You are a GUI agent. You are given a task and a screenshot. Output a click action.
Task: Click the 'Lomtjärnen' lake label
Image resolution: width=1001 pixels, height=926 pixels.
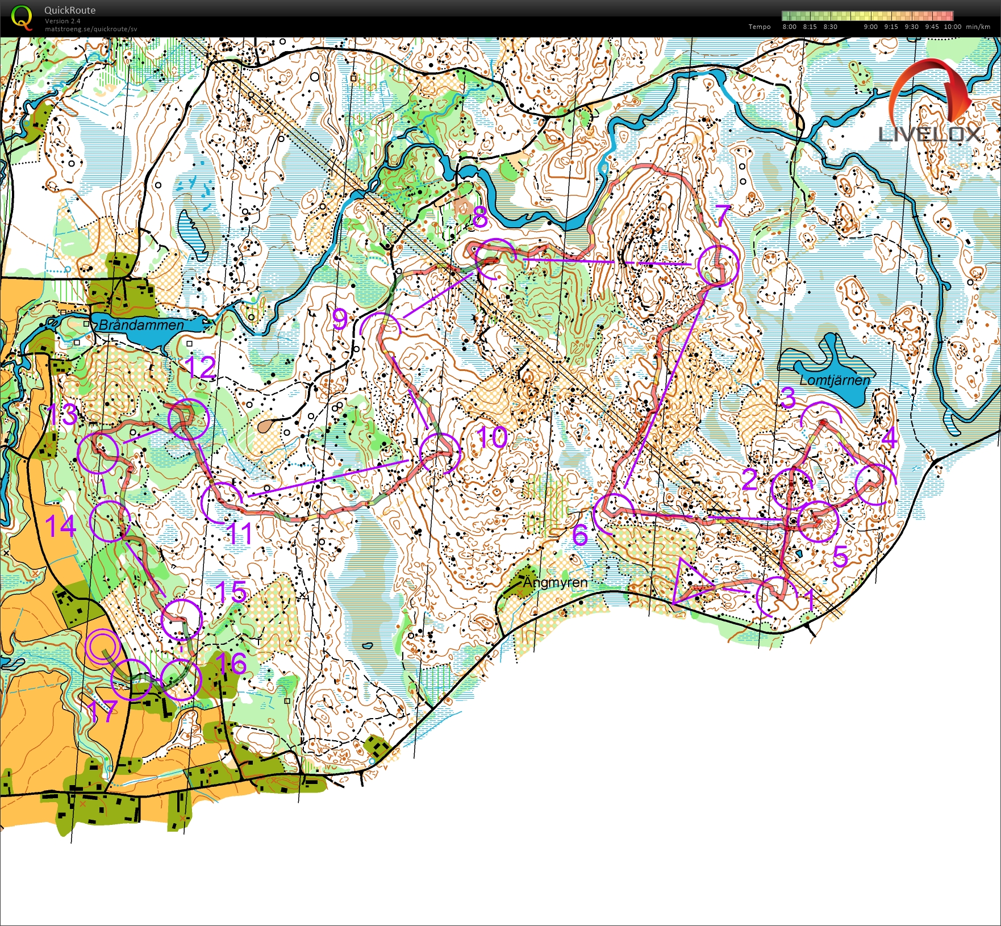(x=834, y=380)
